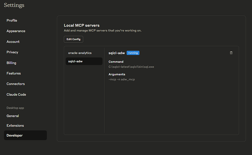The image size is (252, 155).
Task: Switch to Features settings
Action: 14,73
